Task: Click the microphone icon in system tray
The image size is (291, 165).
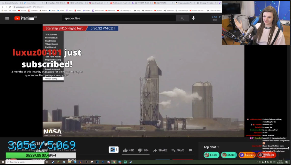Action: [x=265, y=162]
